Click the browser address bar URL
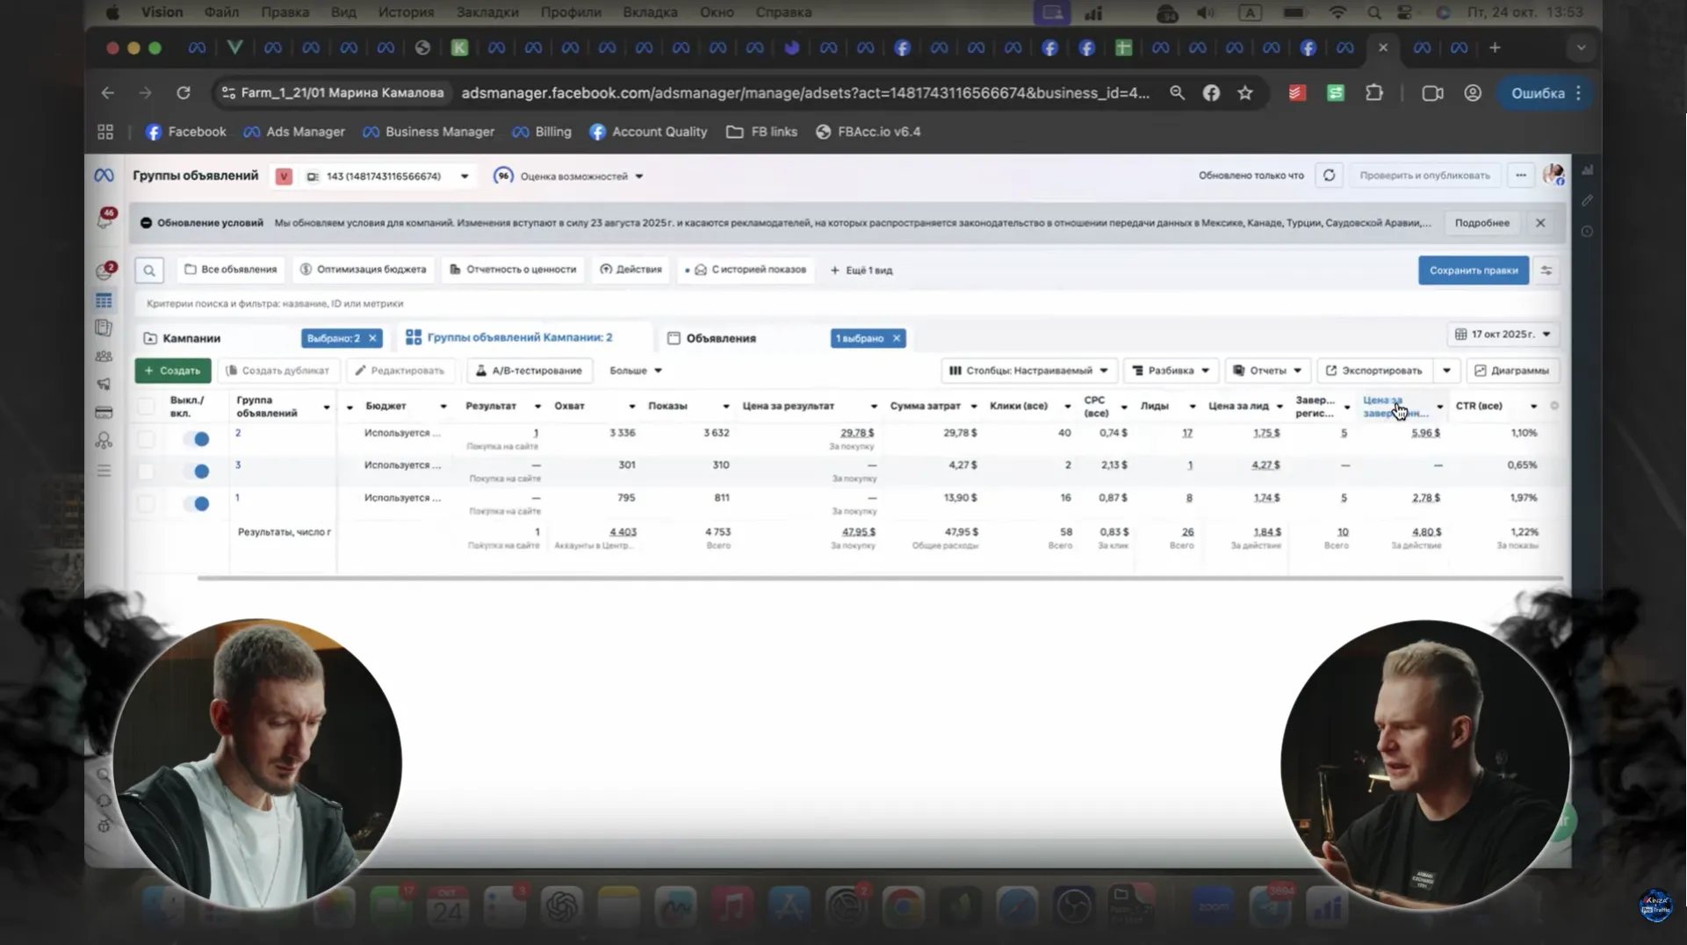1687x945 pixels. (805, 93)
